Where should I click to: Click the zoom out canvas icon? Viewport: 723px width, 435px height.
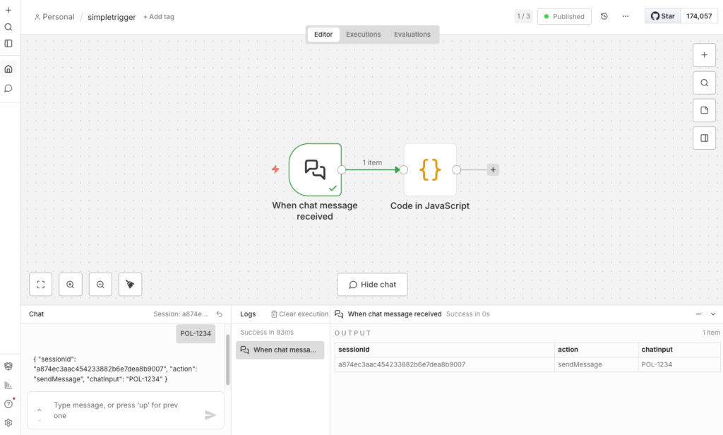[x=100, y=285]
